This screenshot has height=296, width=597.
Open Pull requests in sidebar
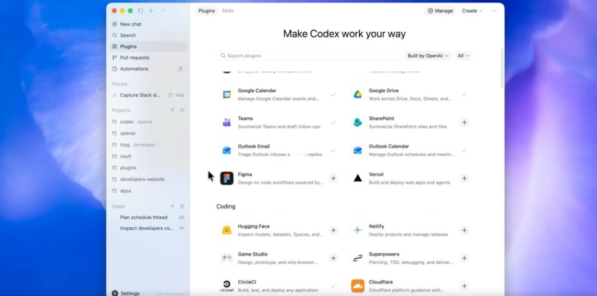click(x=135, y=58)
